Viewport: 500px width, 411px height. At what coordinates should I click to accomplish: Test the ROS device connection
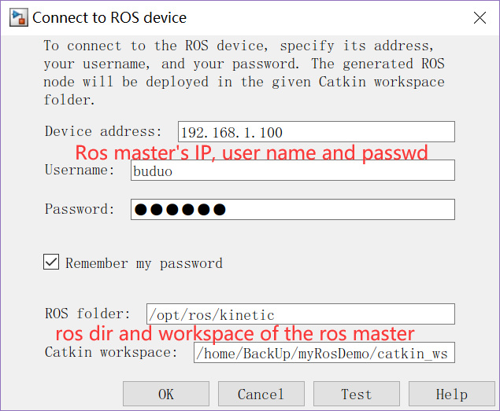click(356, 394)
